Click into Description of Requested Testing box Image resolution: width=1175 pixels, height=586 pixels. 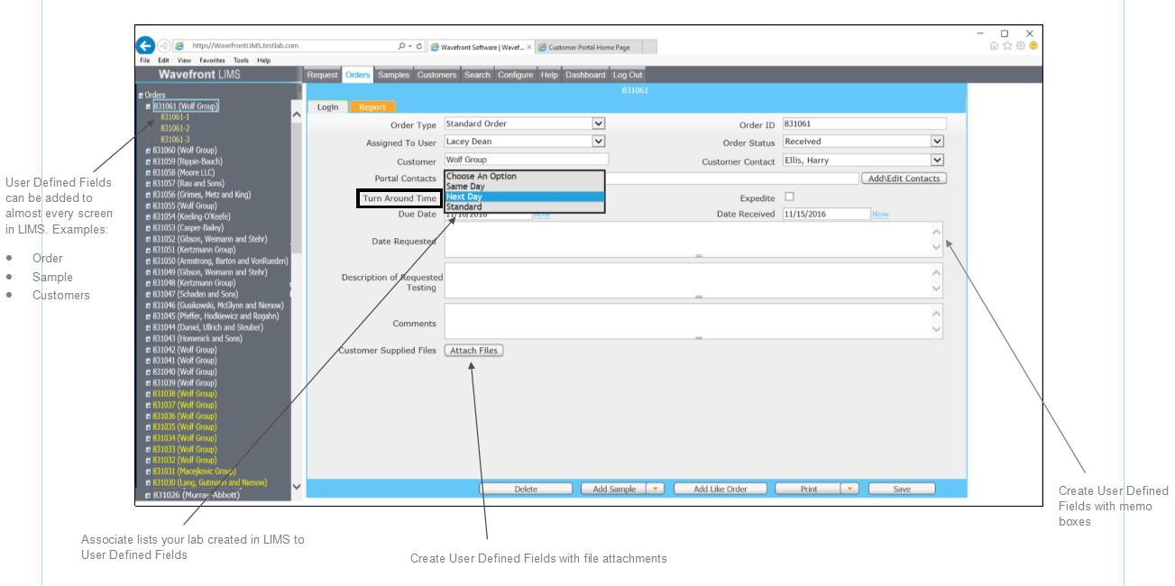693,280
